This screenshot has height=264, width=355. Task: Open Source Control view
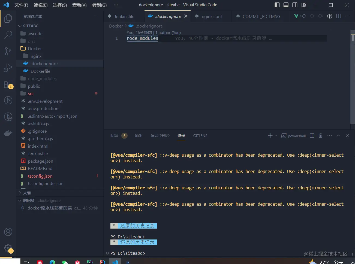point(8,51)
